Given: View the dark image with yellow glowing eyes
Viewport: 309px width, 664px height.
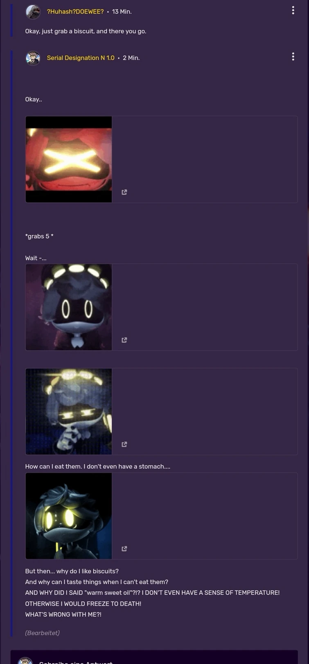Looking at the screenshot, I should pyautogui.click(x=69, y=516).
